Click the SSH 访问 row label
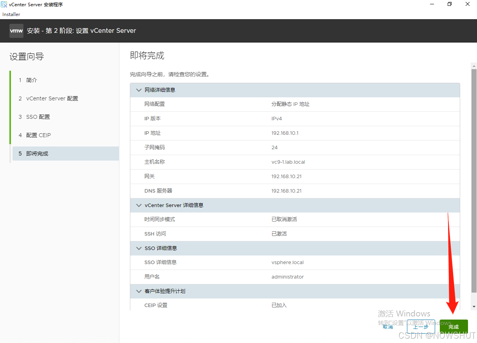The image size is (477, 343). pos(155,234)
